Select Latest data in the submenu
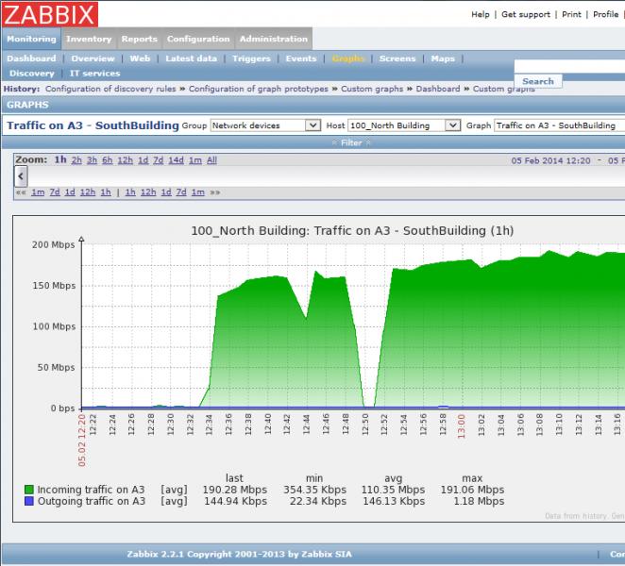Screen dimensions: 625x566 pyautogui.click(x=192, y=58)
